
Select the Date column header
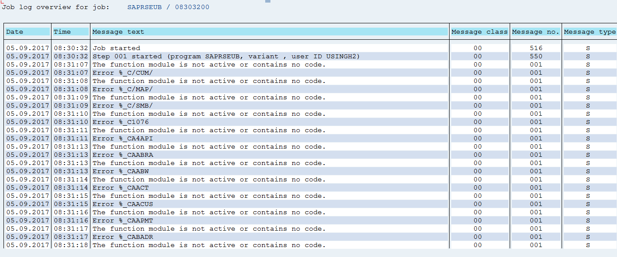(x=28, y=32)
